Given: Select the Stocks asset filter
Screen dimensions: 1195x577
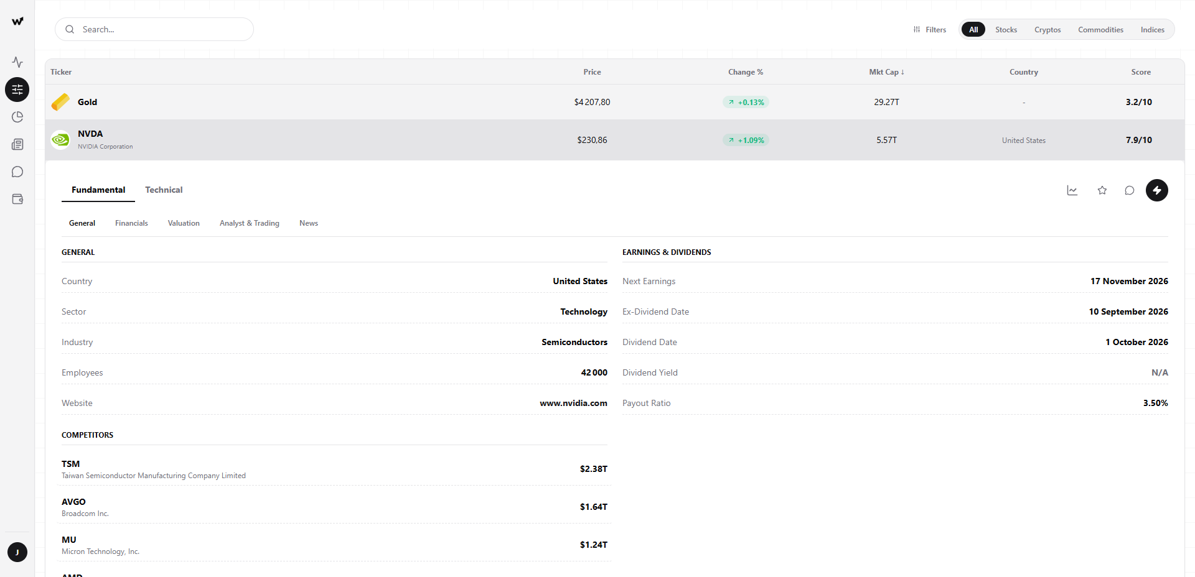Looking at the screenshot, I should point(1006,30).
